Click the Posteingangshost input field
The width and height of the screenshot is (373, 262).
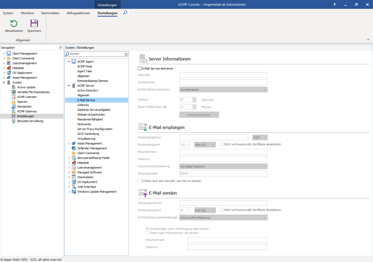pos(214,137)
